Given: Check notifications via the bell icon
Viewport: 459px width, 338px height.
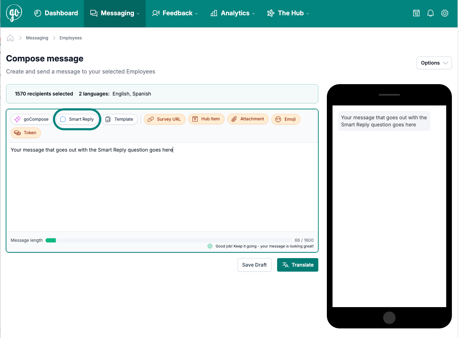Looking at the screenshot, I should (430, 13).
